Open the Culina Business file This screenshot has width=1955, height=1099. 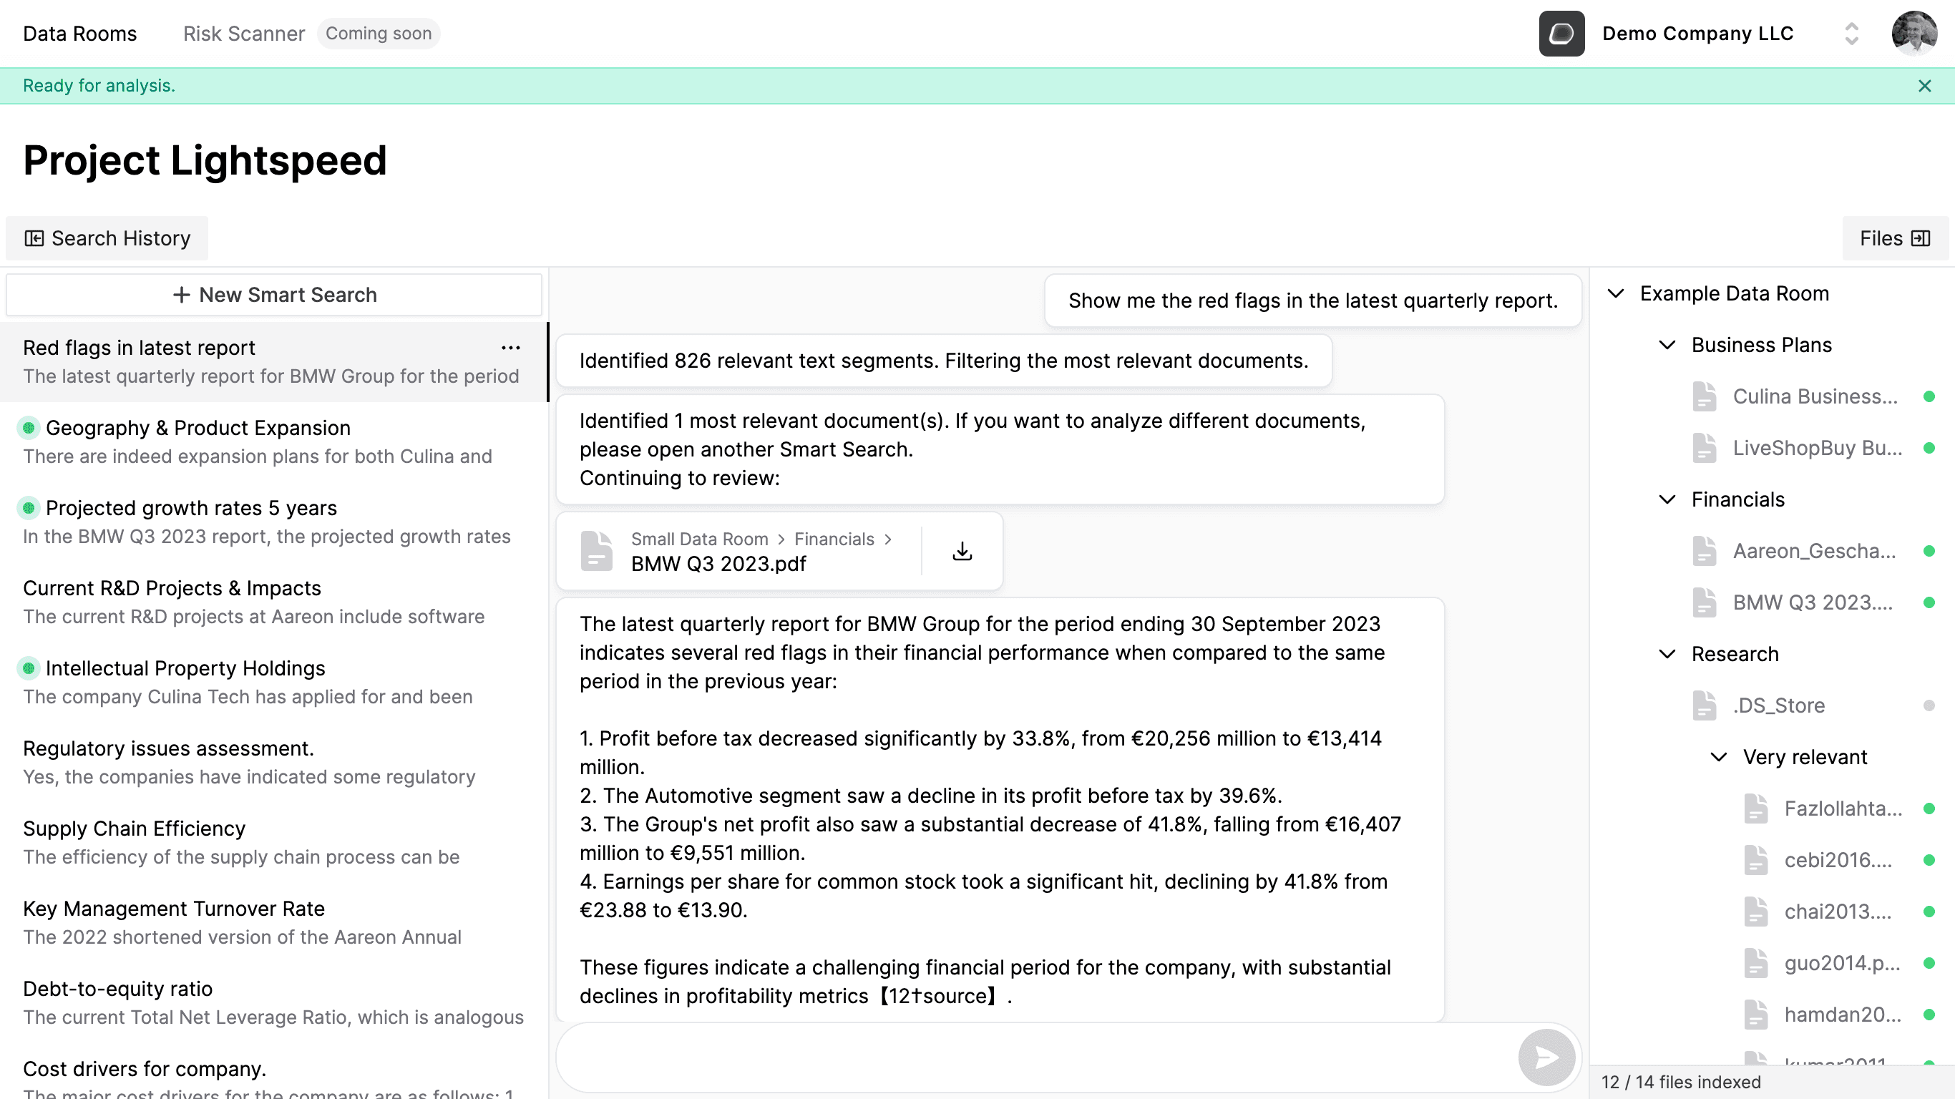[1815, 397]
